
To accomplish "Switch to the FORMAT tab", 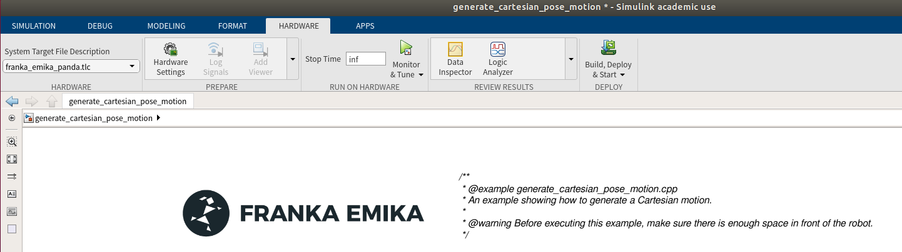I will (x=233, y=26).
